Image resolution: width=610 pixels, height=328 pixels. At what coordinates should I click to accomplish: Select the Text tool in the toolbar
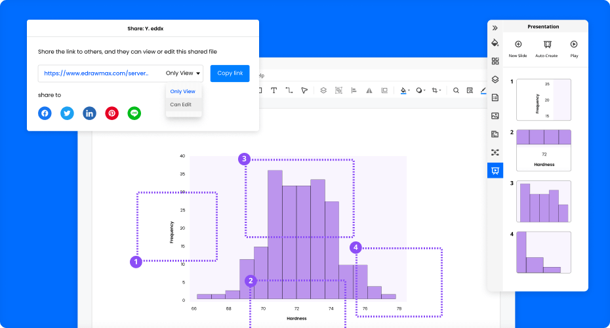coord(274,91)
